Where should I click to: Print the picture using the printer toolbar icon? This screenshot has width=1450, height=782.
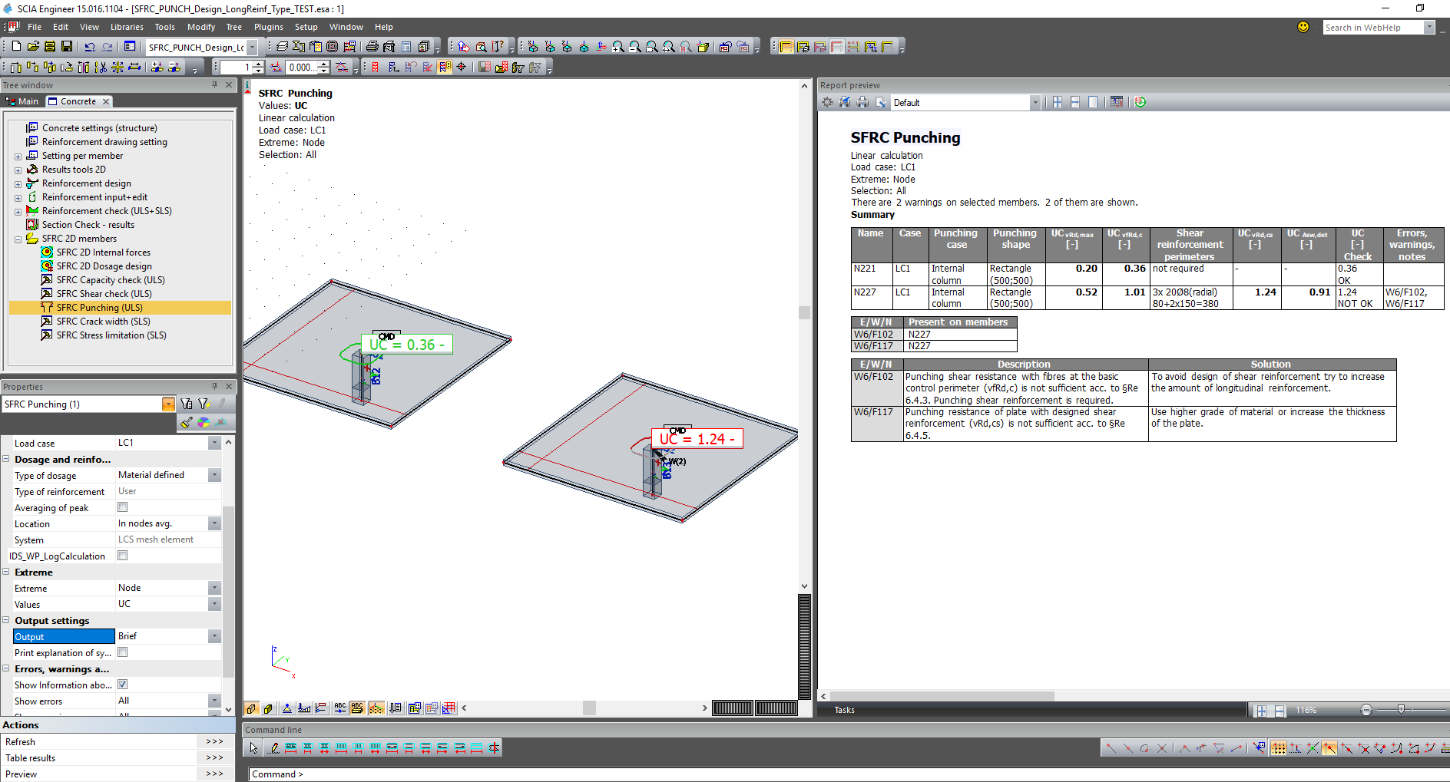[372, 47]
